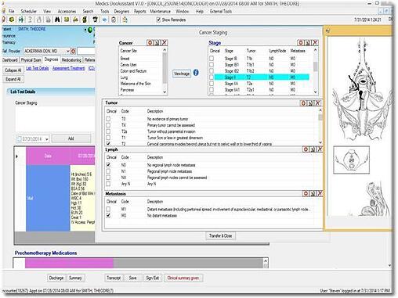Click the blue undo arrow toolbar icon
Viewport: 398px width, 298px height.
coord(104,20)
